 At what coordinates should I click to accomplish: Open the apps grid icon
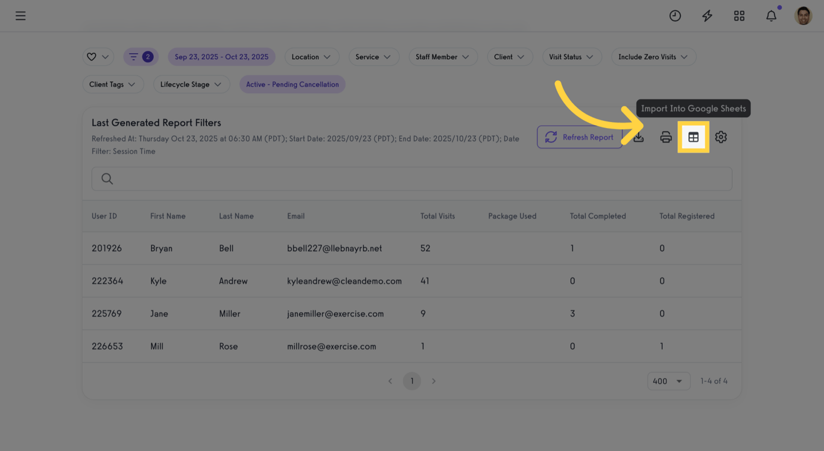pyautogui.click(x=739, y=16)
